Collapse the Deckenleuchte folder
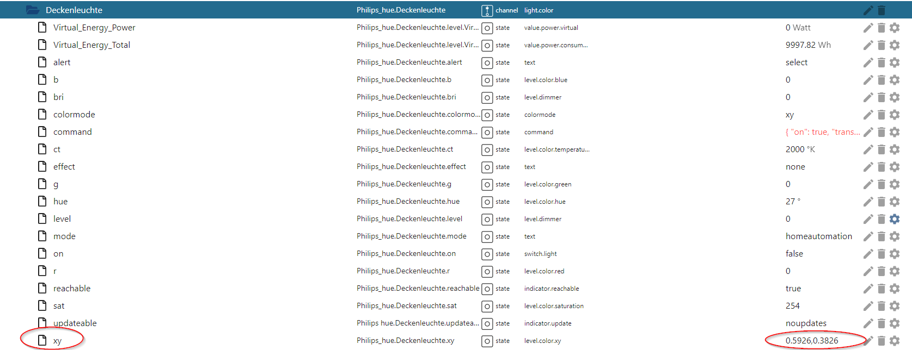This screenshot has width=912, height=350. [x=33, y=10]
